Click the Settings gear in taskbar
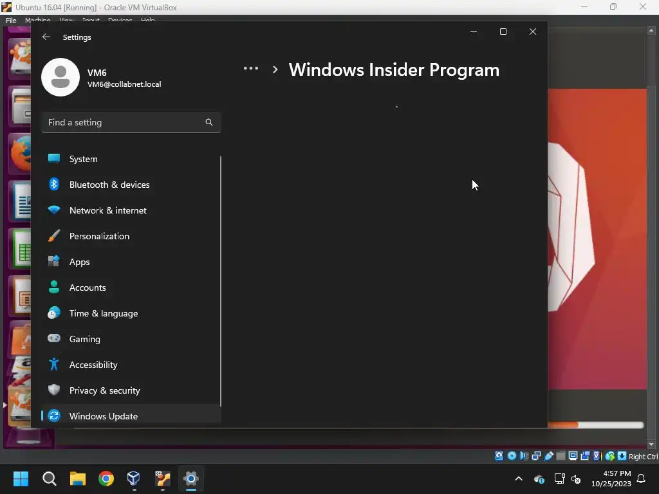Image resolution: width=659 pixels, height=494 pixels. tap(190, 479)
